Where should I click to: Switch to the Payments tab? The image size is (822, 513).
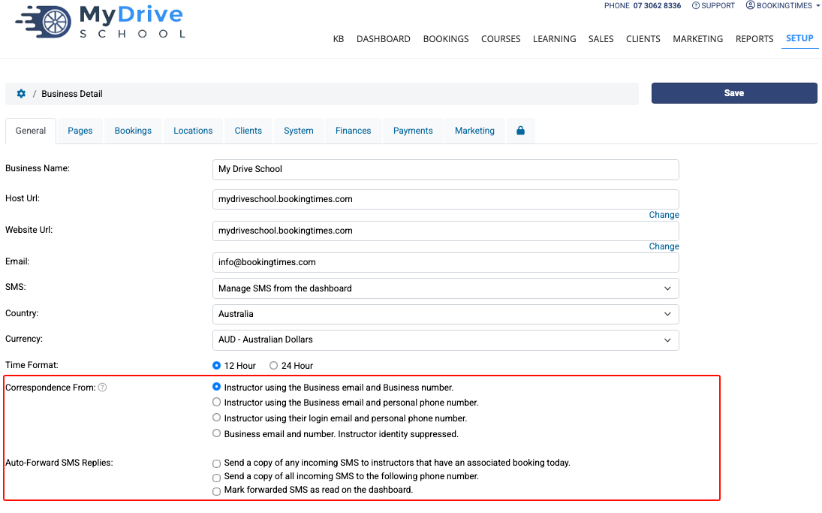413,131
